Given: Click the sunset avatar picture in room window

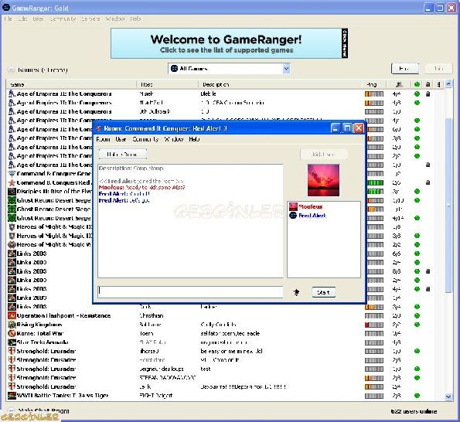Looking at the screenshot, I should pos(324,180).
